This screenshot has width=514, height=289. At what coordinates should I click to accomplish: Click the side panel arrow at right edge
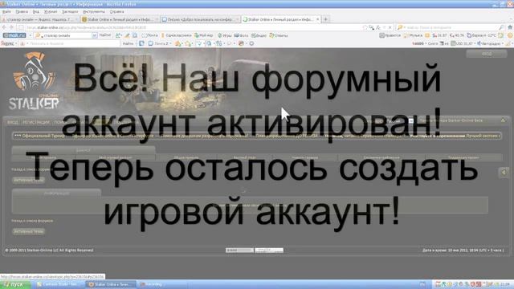504,173
